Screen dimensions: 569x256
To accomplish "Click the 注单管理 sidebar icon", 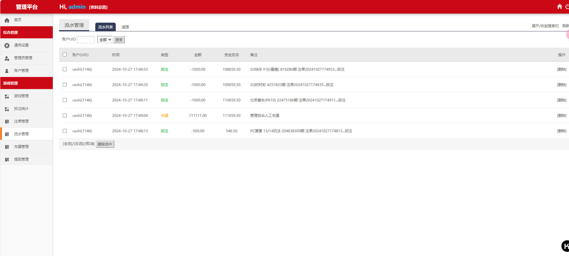I will tap(7, 121).
